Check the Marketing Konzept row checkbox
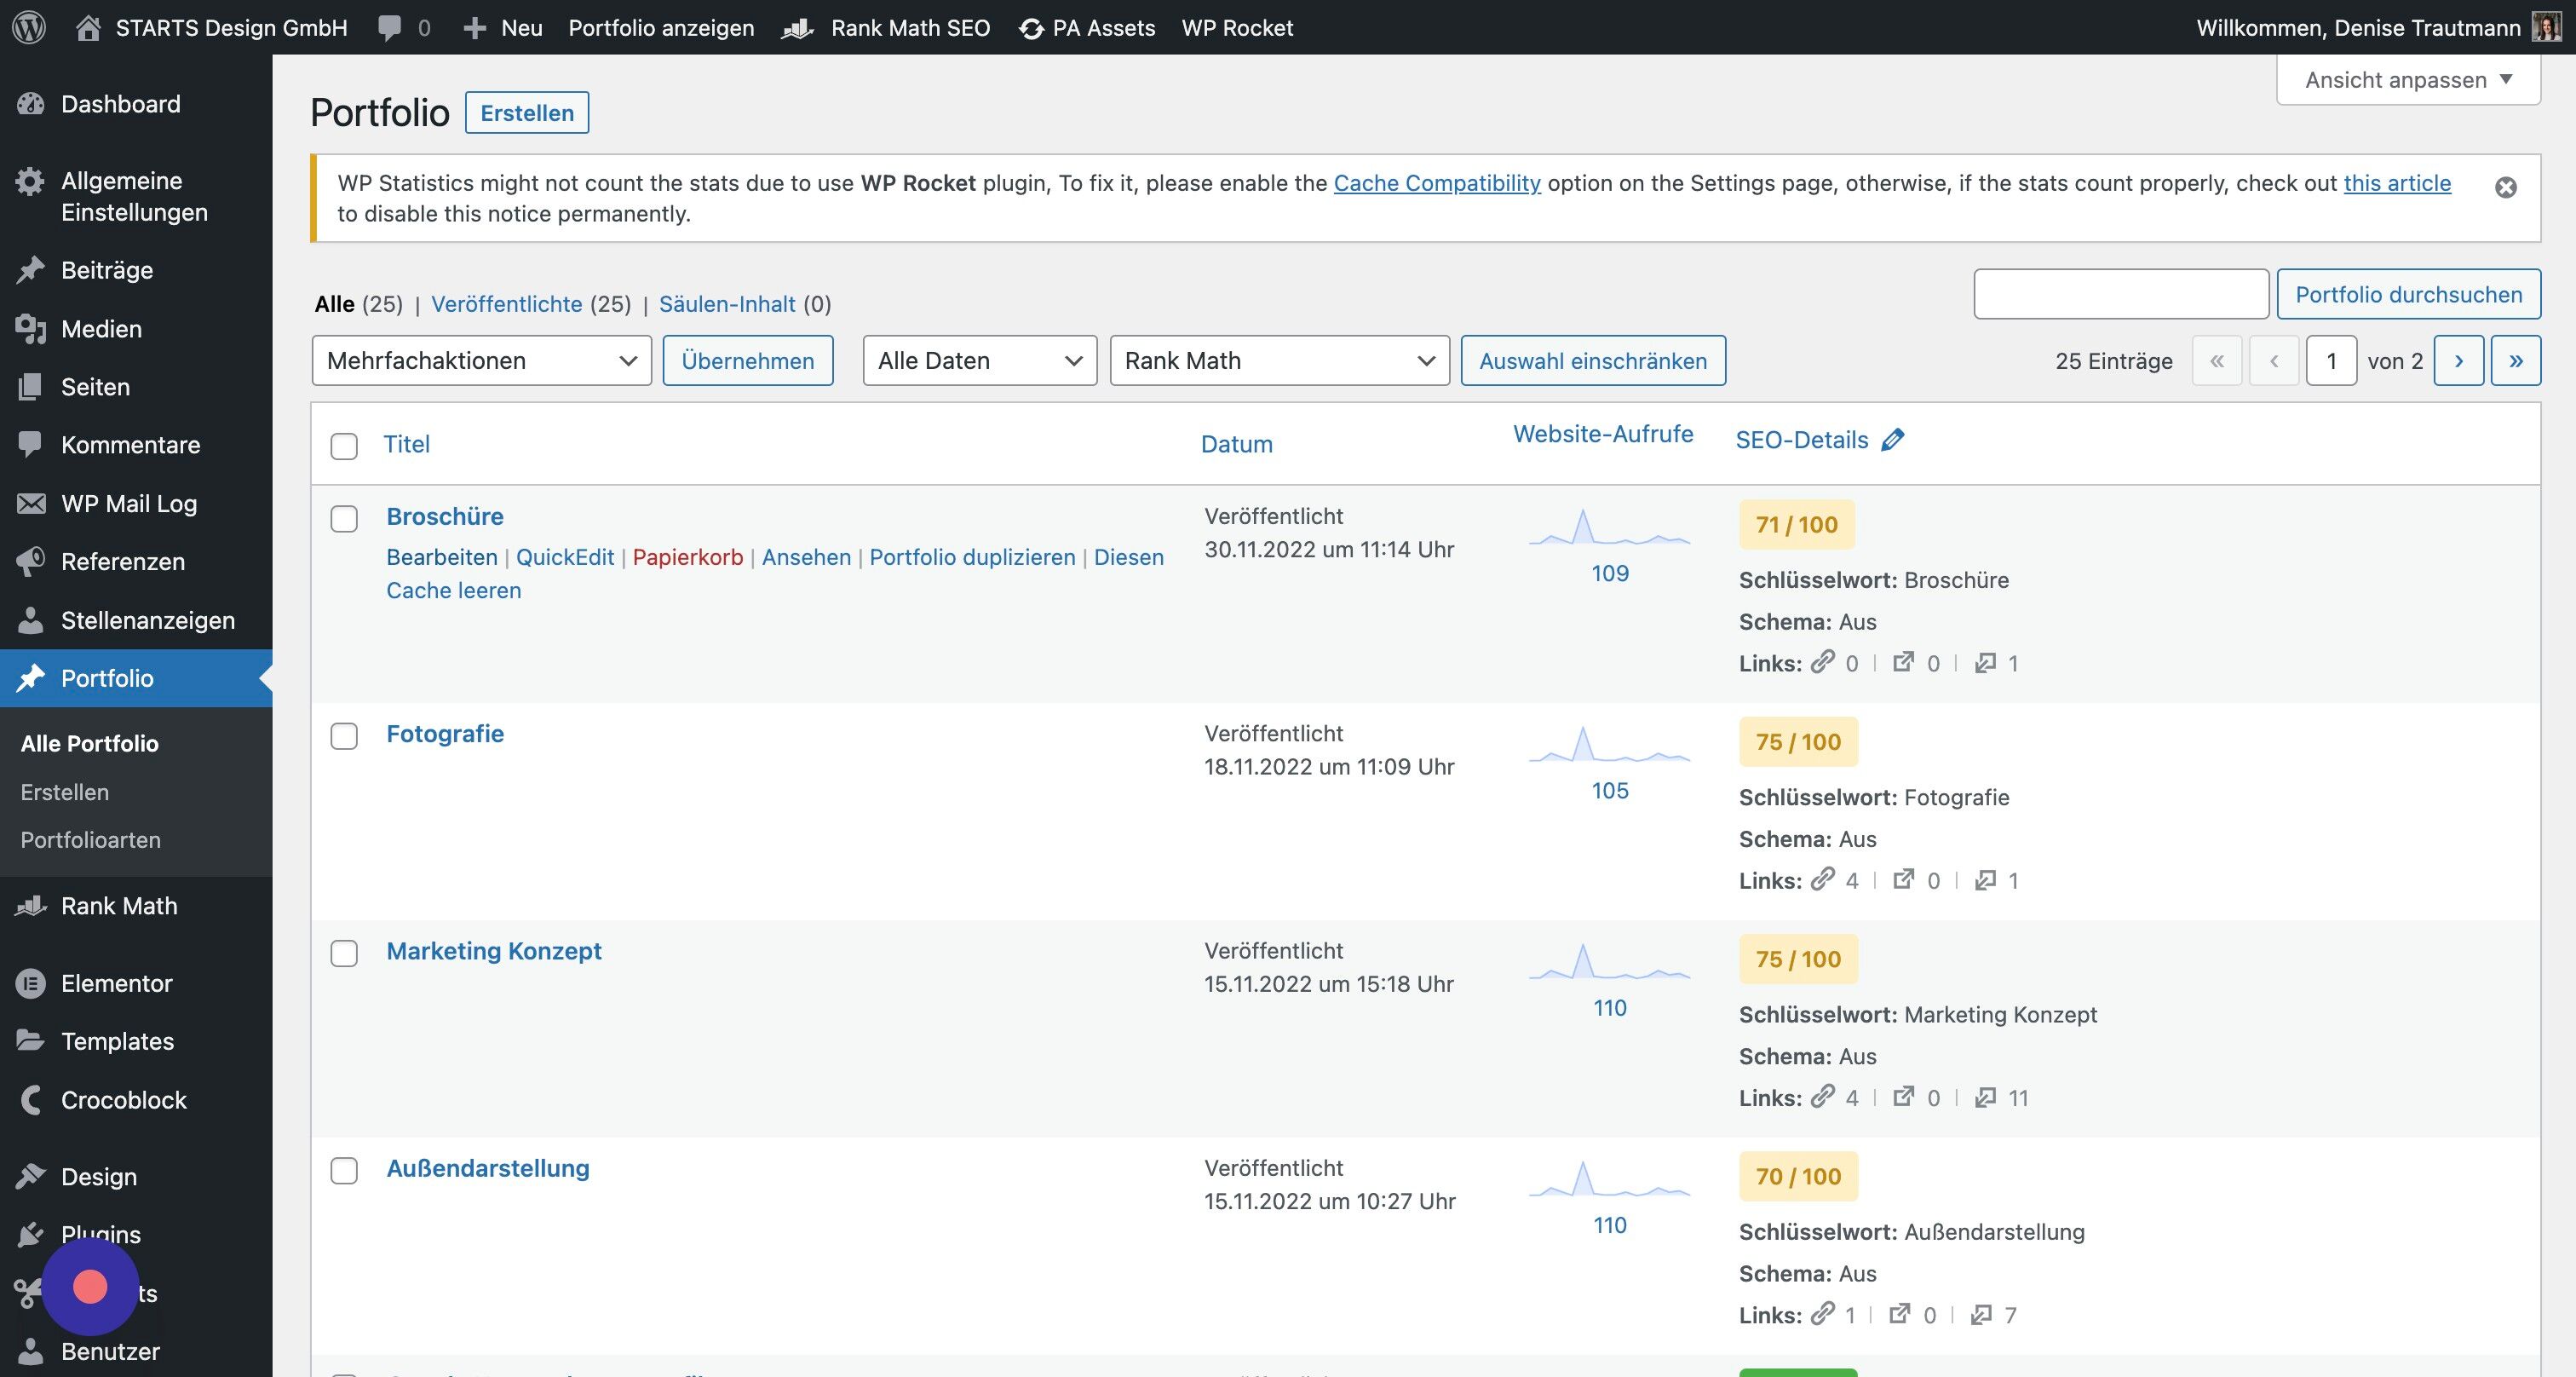The width and height of the screenshot is (2576, 1377). click(344, 953)
